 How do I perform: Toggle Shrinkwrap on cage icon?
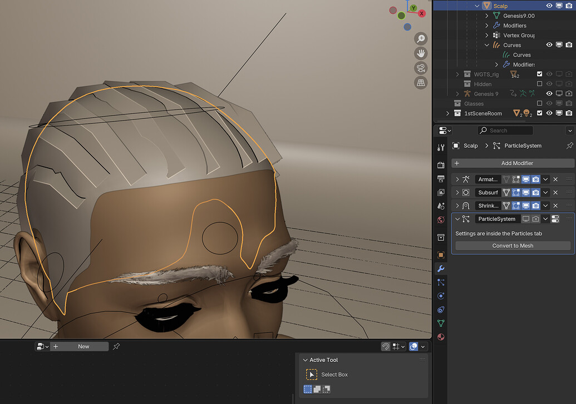(506, 206)
